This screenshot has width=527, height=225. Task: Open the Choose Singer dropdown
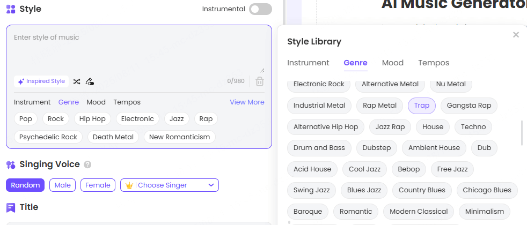[x=170, y=185]
